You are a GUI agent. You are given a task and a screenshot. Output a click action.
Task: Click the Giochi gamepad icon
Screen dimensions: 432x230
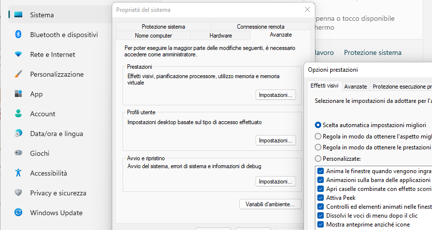tap(18, 153)
